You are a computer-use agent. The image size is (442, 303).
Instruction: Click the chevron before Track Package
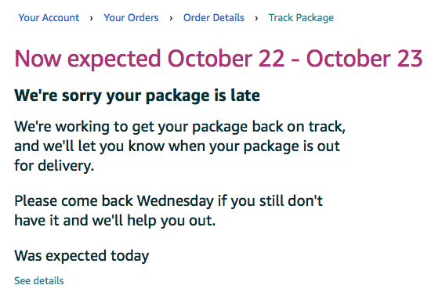tap(256, 18)
